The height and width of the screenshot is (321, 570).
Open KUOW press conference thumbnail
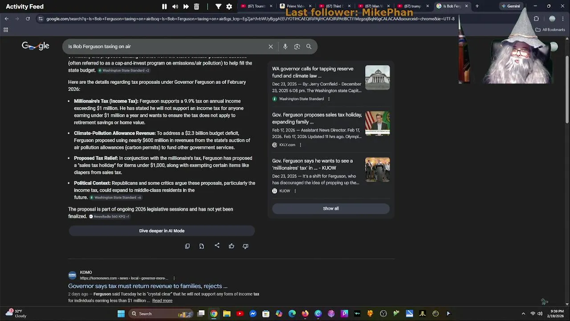click(377, 169)
